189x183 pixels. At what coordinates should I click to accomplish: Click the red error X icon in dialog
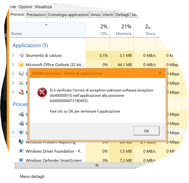(42, 92)
